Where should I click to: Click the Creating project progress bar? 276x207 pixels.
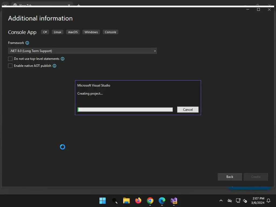(125, 109)
